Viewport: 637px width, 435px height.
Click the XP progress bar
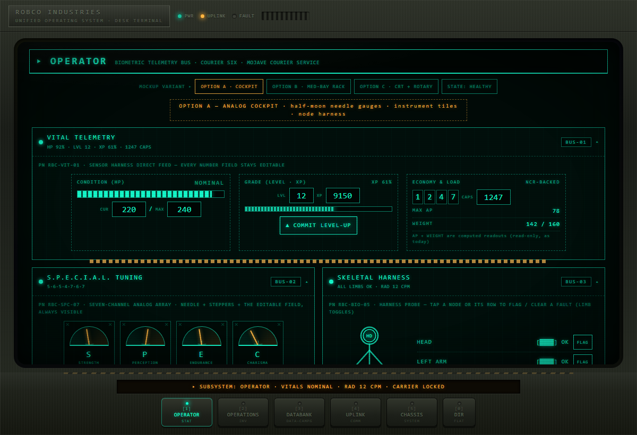(x=318, y=209)
